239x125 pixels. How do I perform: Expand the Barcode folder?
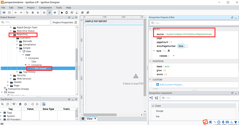[x=17, y=41]
